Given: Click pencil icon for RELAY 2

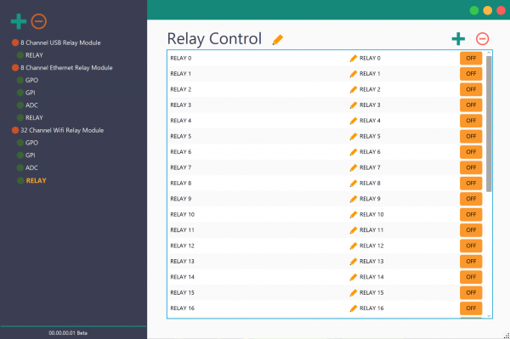Looking at the screenshot, I should coord(354,89).
